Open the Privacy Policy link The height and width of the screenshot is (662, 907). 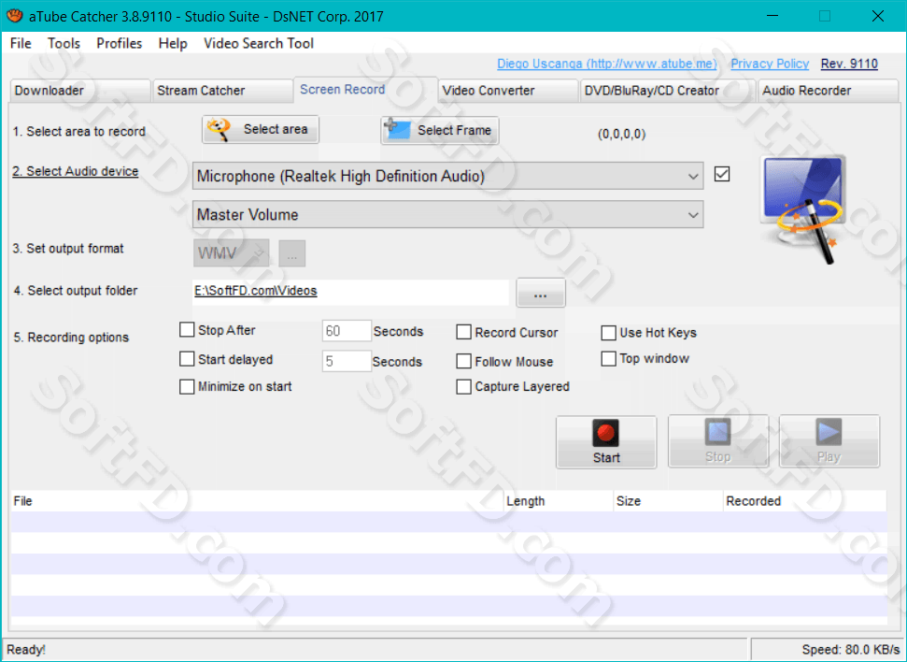(770, 64)
